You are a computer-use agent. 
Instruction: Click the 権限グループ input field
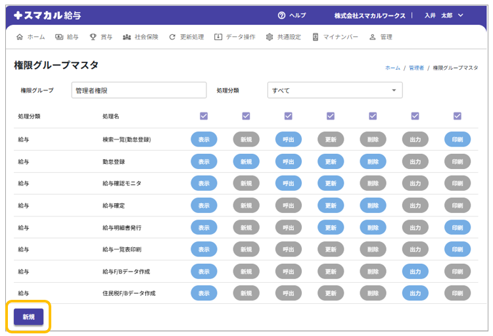tap(129, 90)
